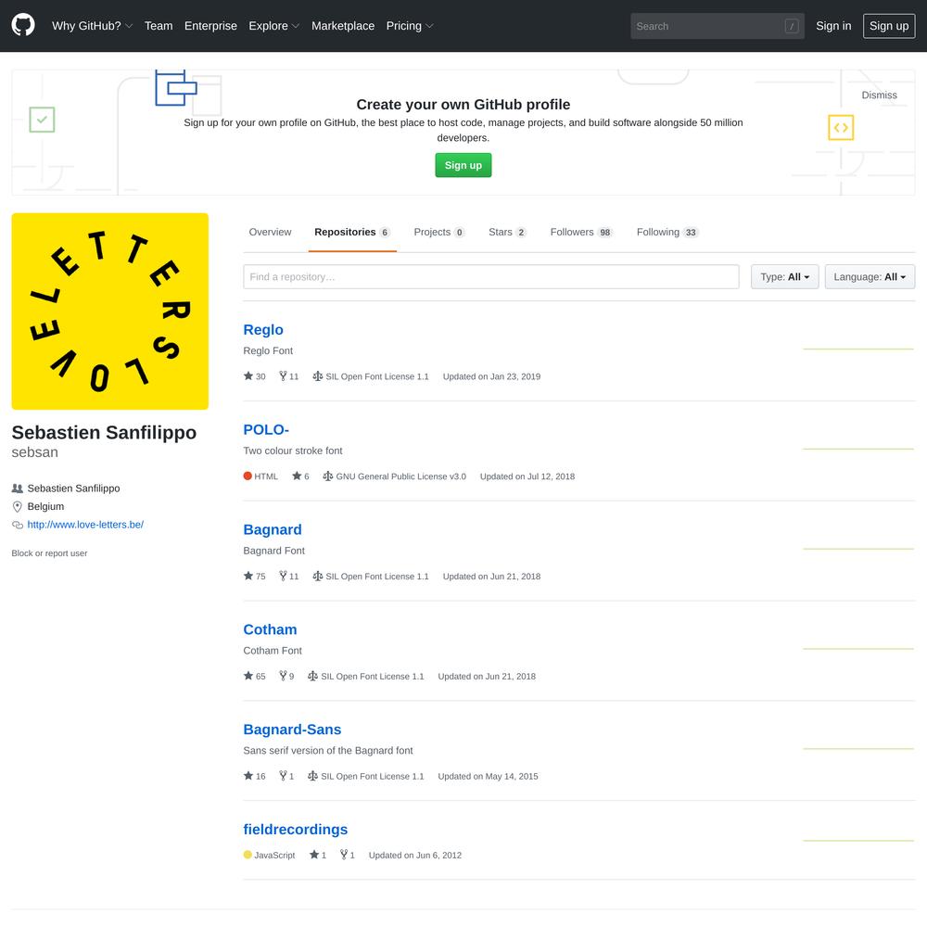The width and height of the screenshot is (927, 927).
Task: Dismiss the create profile banner
Action: coord(879,95)
